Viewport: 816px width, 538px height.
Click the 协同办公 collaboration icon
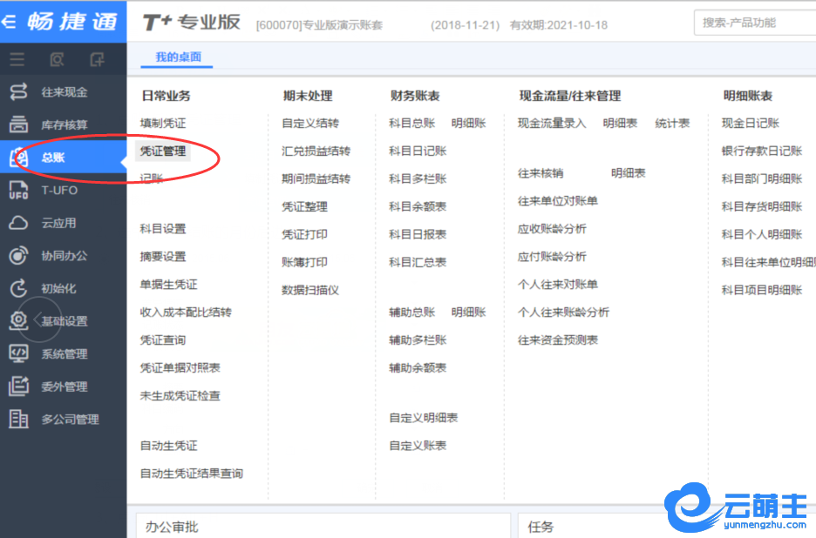point(18,256)
